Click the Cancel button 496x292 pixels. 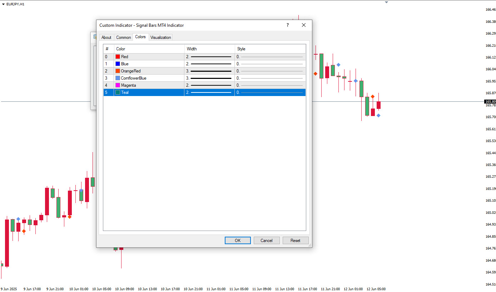point(267,241)
